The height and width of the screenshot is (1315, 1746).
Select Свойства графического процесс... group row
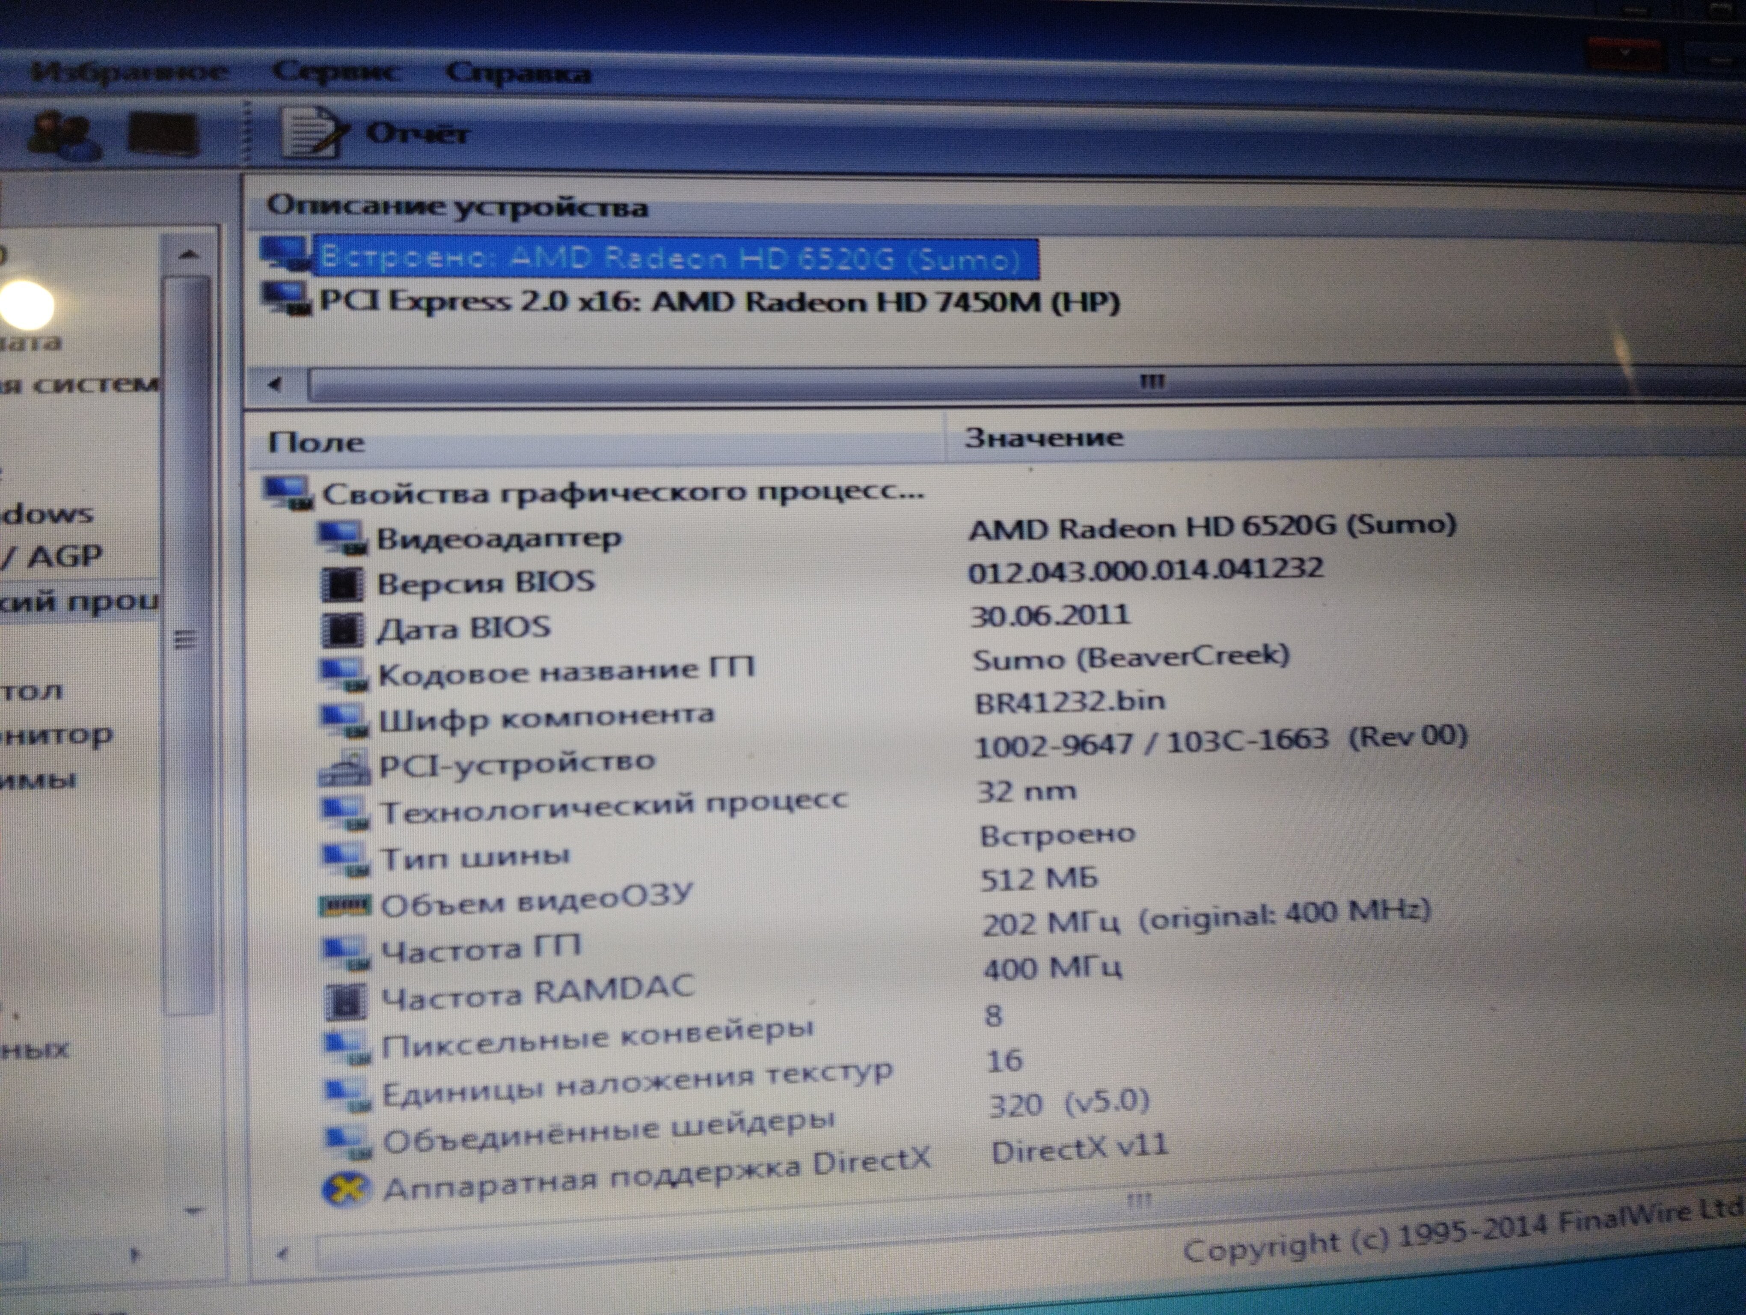coord(623,493)
